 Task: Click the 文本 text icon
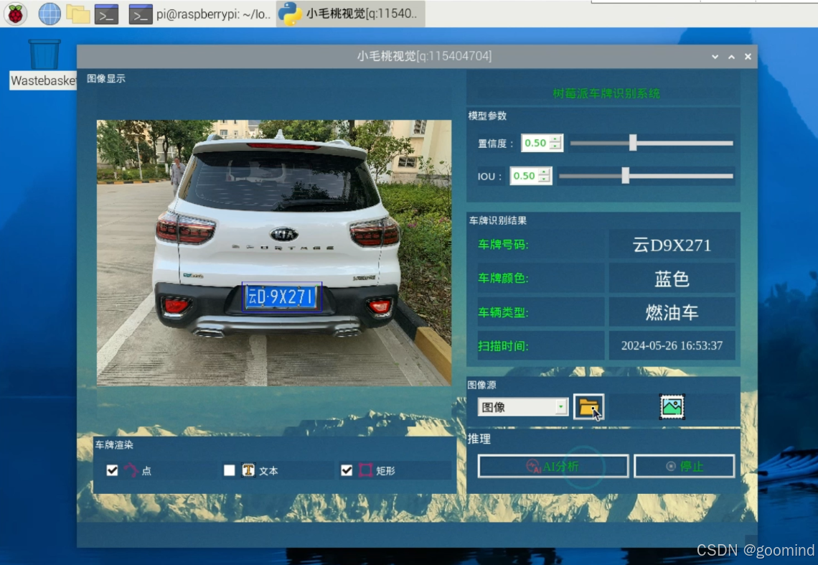point(248,470)
